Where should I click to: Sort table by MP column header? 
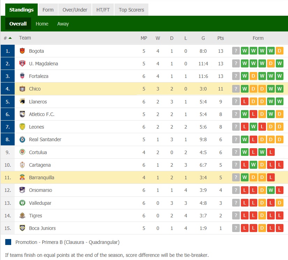(144, 38)
